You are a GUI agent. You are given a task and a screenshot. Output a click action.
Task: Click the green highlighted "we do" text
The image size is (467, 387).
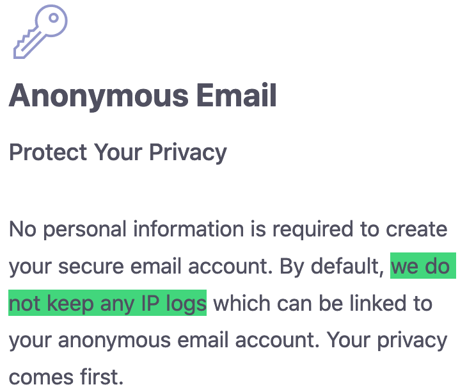423,265
